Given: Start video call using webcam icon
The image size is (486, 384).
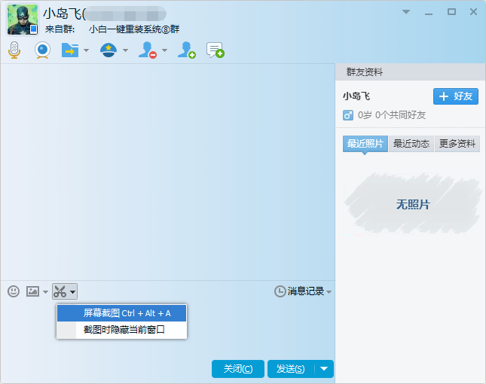Looking at the screenshot, I should coord(42,50).
